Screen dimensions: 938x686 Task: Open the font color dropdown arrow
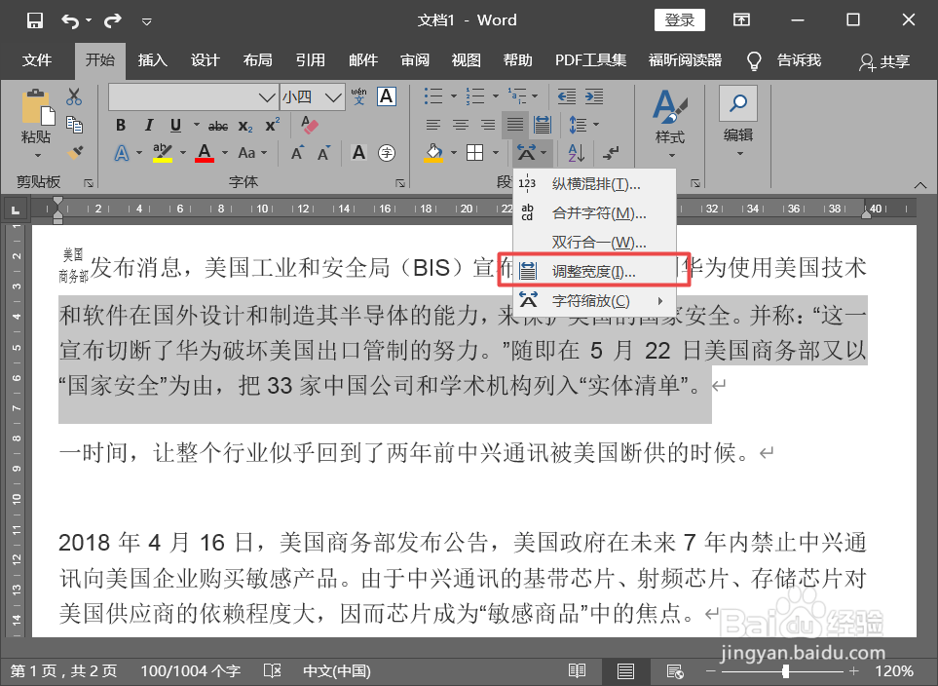(223, 153)
